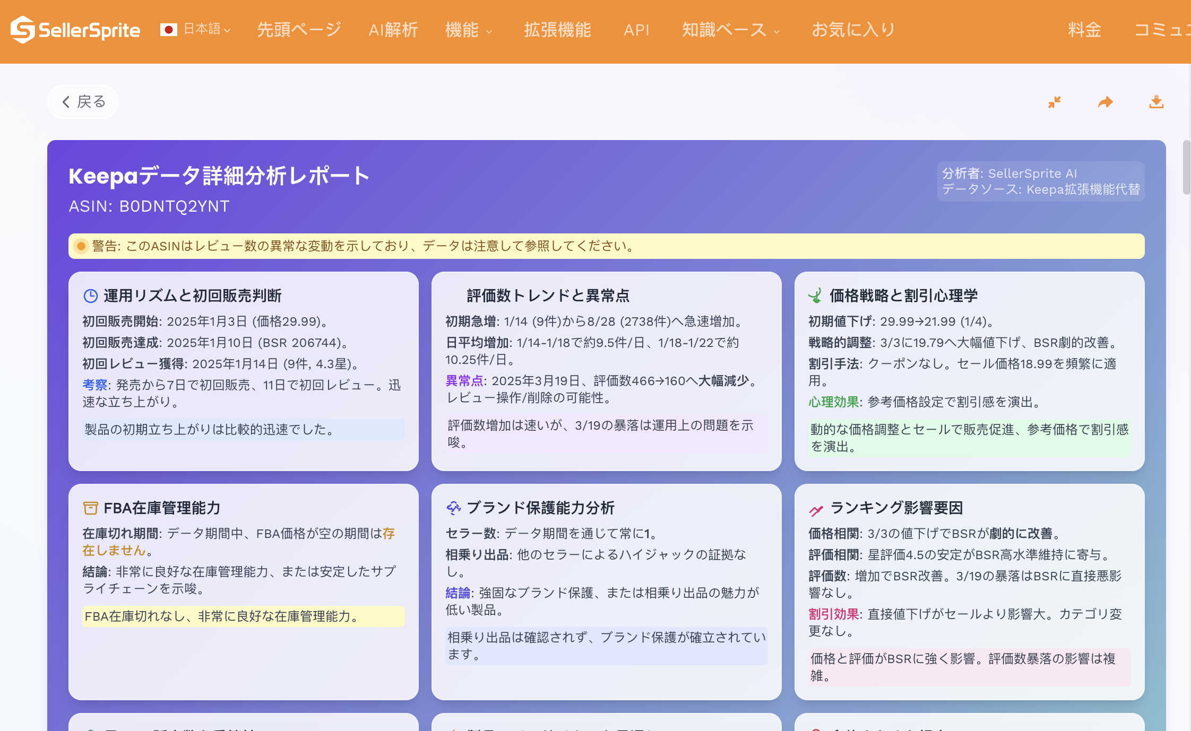Click the box icon beside FBA在庫管理能力
Viewport: 1191px width, 731px height.
point(91,508)
